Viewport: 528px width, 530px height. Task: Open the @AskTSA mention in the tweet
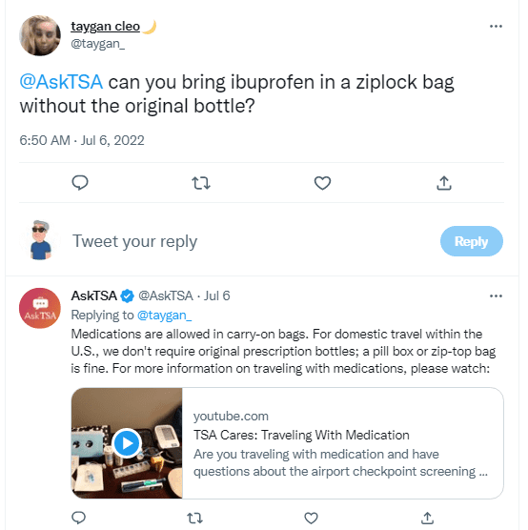point(61,82)
